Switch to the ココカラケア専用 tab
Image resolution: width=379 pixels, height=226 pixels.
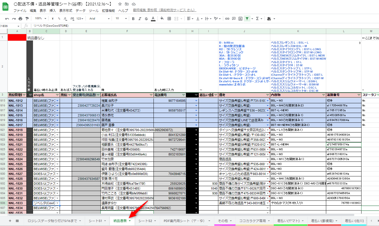[254, 221]
